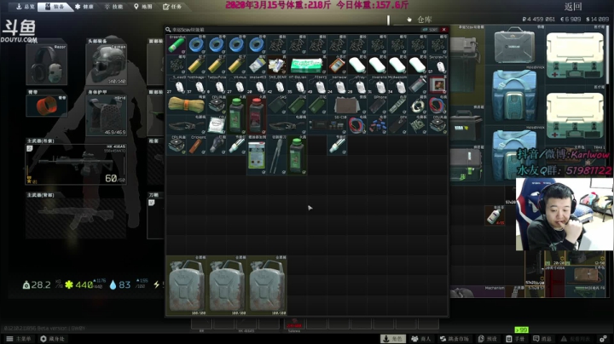Select the TuGouPota dogtag
614x344 pixels.
[x=217, y=85]
